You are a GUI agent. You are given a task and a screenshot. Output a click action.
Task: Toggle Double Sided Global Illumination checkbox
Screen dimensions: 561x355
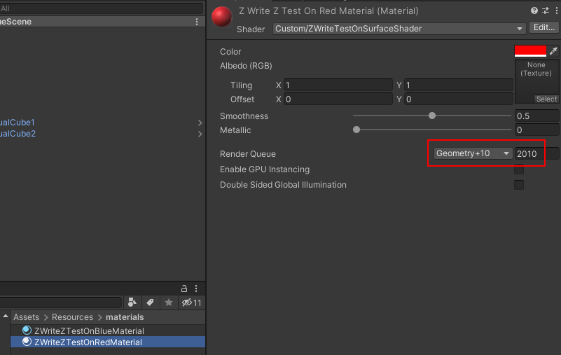519,185
